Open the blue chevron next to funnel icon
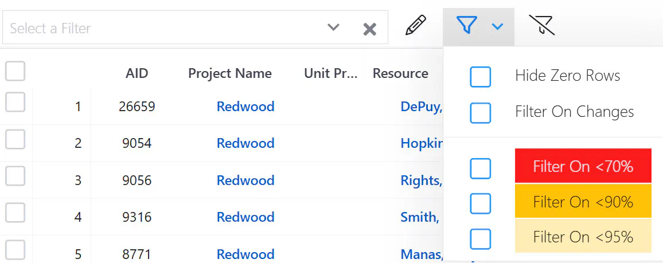 pos(498,26)
